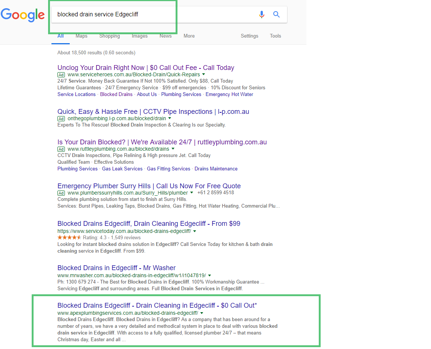Click the Ad badge beside serviceheroes.com.au
This screenshot has height=349, width=431.
click(61, 75)
